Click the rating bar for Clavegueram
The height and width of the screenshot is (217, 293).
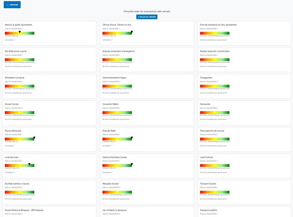[x=215, y=86]
